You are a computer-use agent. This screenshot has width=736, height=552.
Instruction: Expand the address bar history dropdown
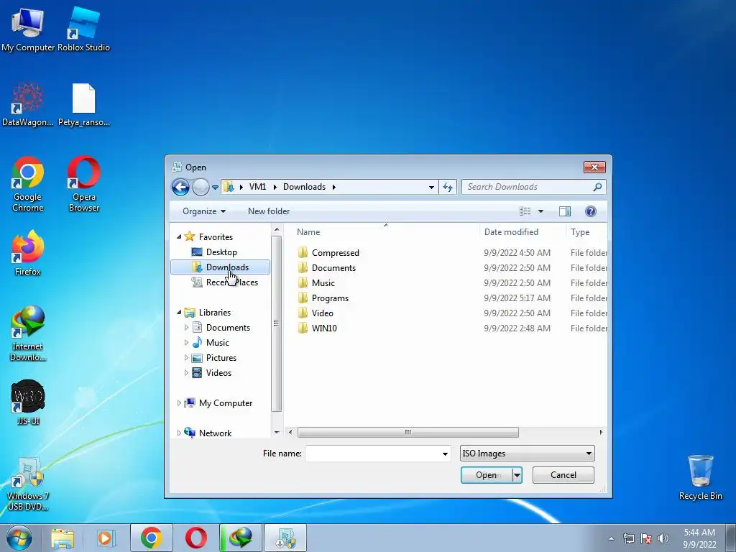(x=431, y=188)
